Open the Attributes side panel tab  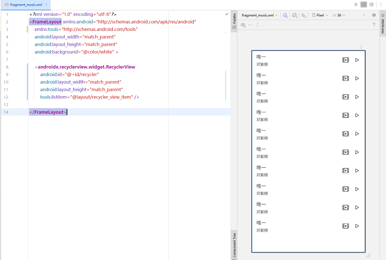383,24
